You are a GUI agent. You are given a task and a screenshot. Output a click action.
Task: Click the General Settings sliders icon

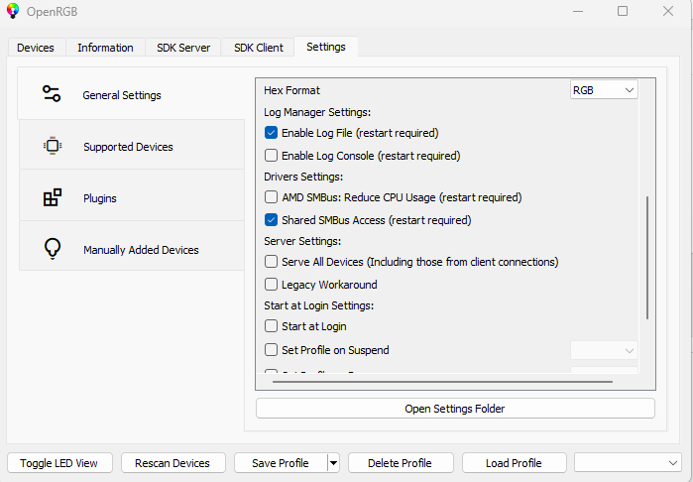[52, 94]
